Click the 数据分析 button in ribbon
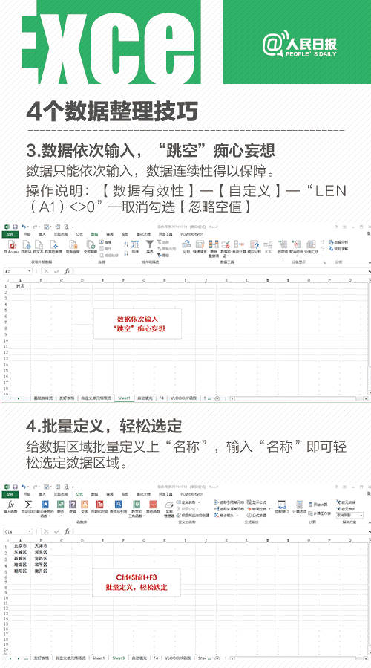Screen dimensions: 371x668 (338, 242)
